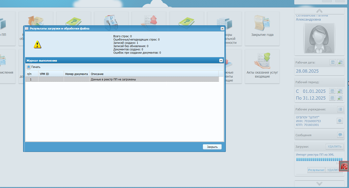This screenshot has width=349, height=188.
Task: Close the file processing results dialog with X
Action: click(222, 29)
